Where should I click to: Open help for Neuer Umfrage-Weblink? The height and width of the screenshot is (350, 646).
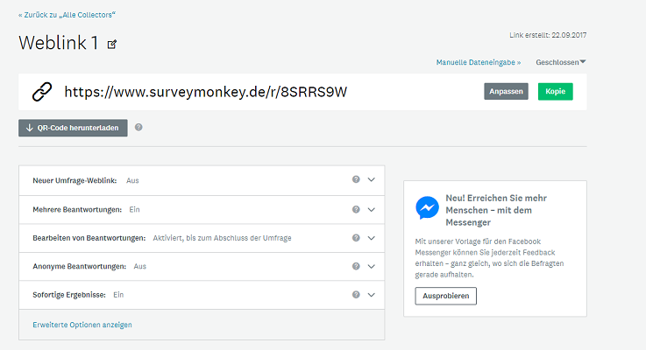tap(356, 179)
